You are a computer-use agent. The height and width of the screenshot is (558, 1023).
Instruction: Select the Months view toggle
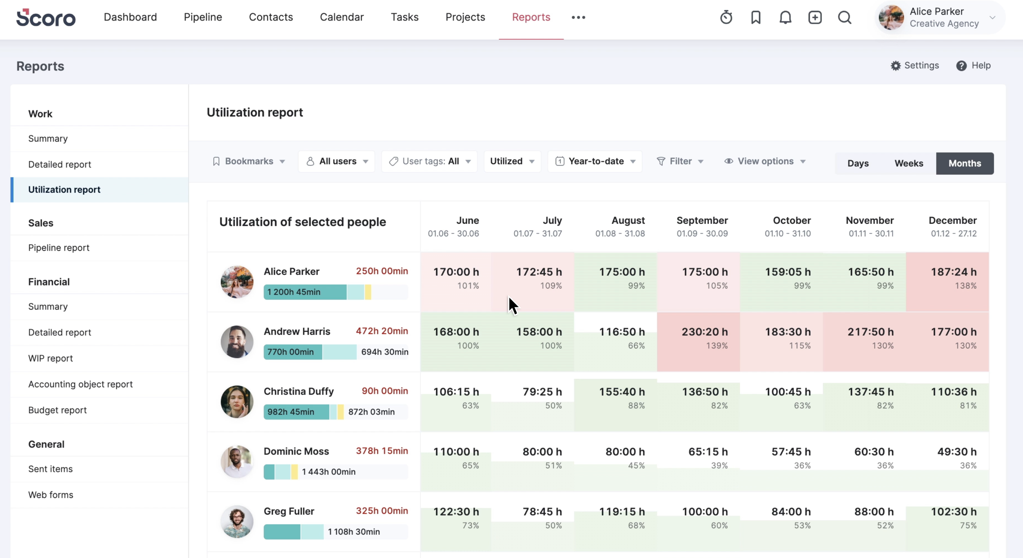pos(965,163)
